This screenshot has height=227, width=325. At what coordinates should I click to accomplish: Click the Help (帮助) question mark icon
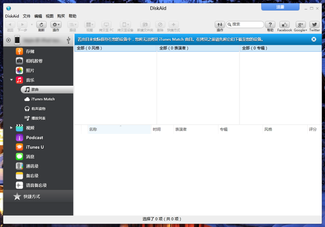[270, 24]
